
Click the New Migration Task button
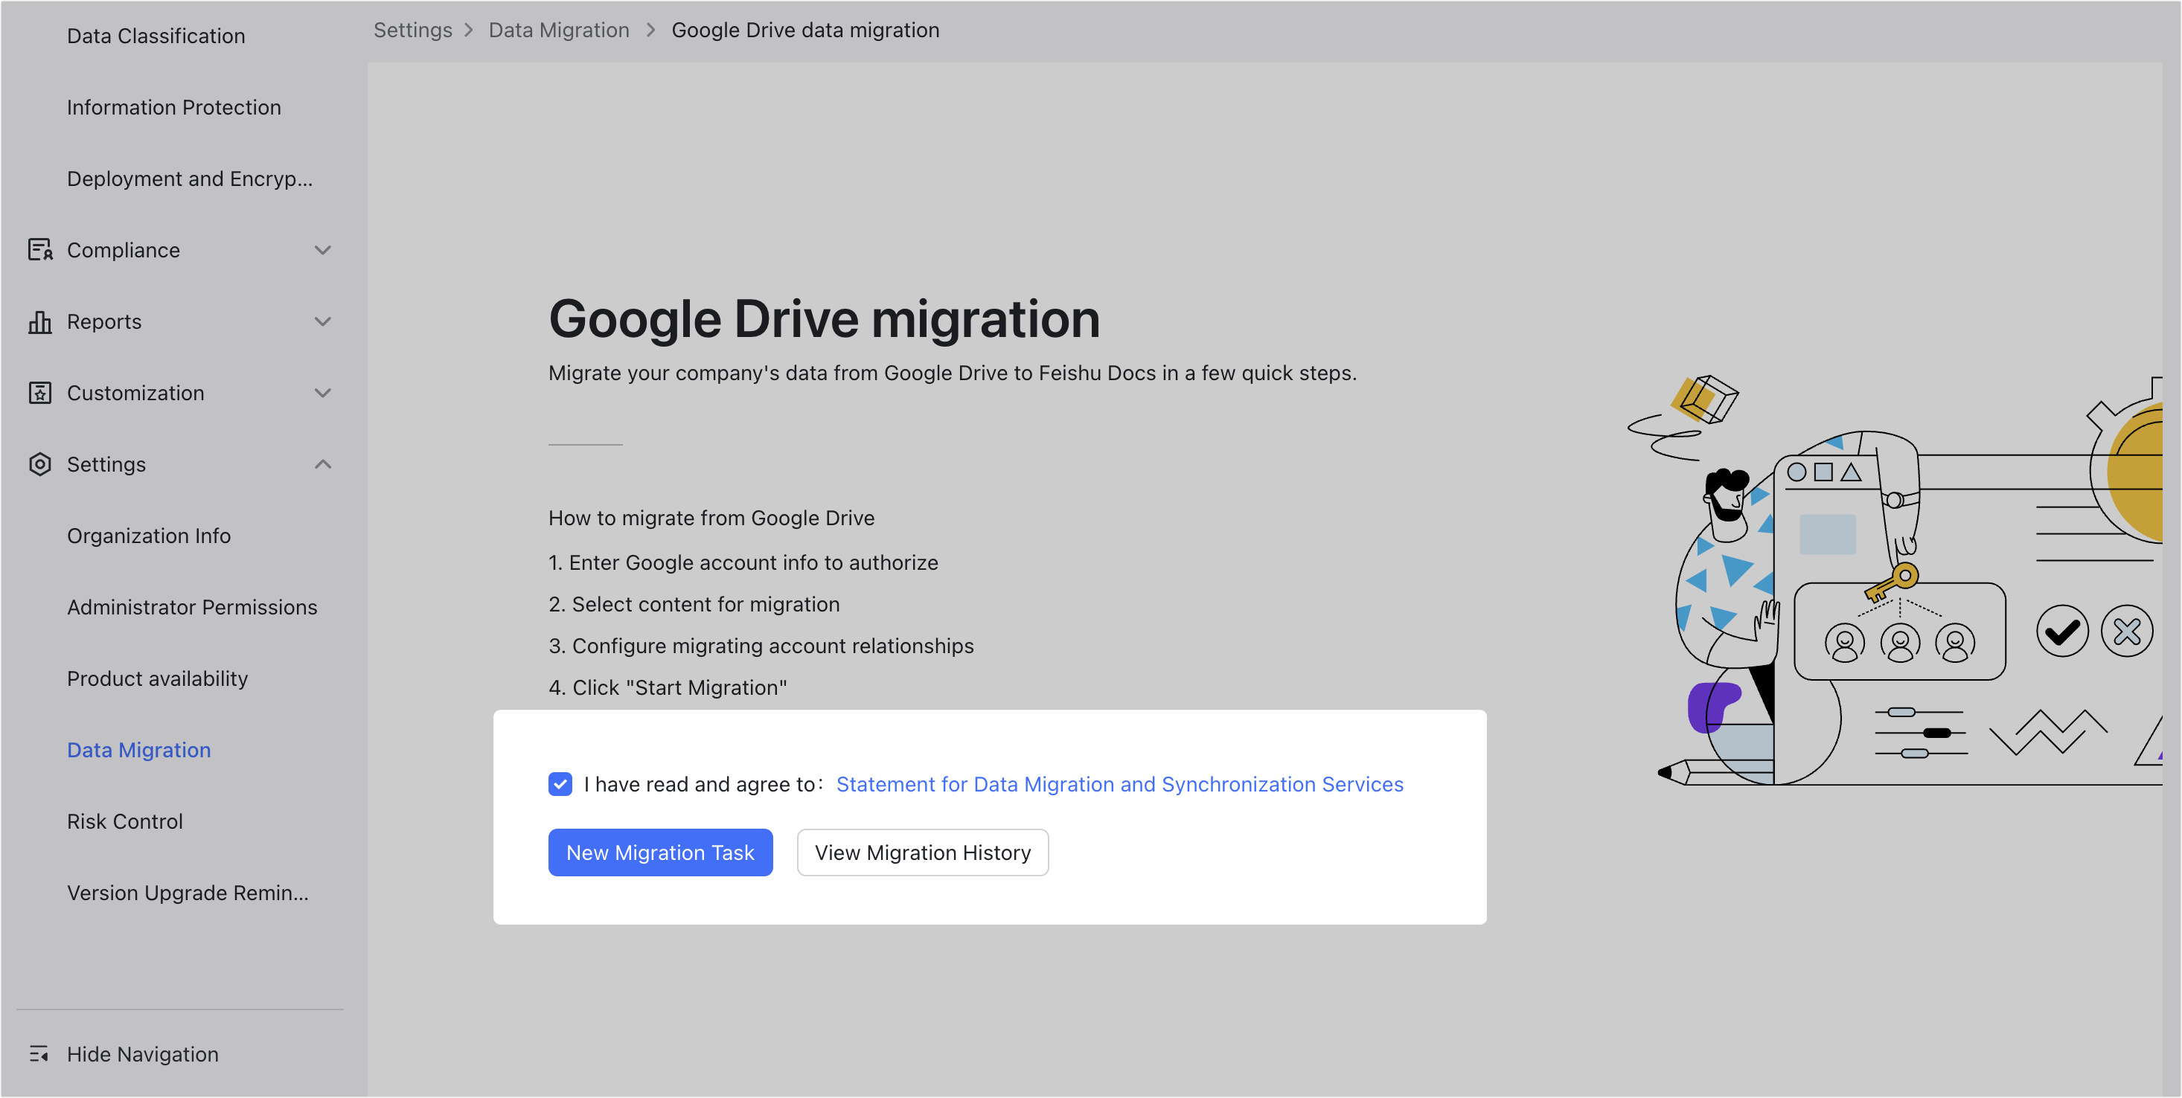pos(660,853)
